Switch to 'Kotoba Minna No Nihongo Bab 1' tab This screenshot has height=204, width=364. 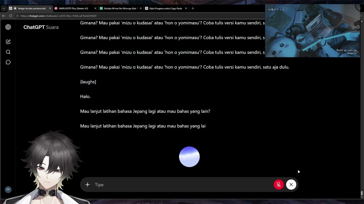pyautogui.click(x=121, y=8)
